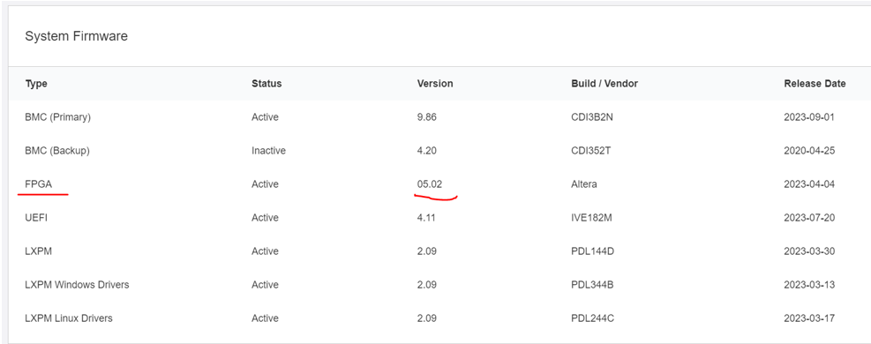Click the Release Date column header
Screen dimensions: 871x344
tap(815, 84)
